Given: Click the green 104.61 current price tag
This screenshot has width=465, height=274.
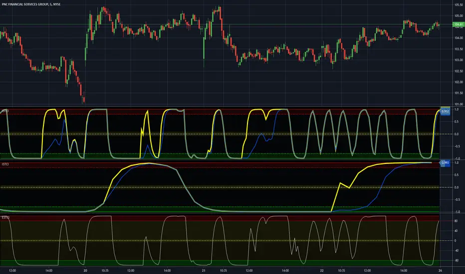Looking at the screenshot, I should 457,24.
